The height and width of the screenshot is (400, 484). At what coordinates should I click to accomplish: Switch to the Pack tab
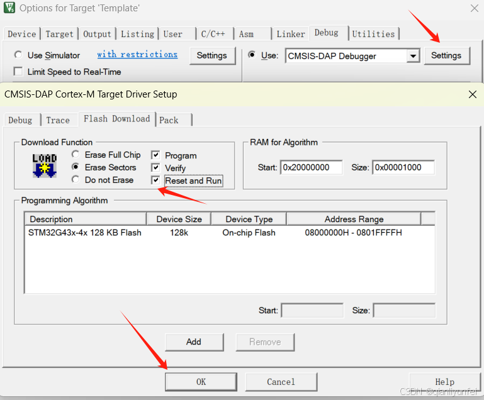point(174,120)
